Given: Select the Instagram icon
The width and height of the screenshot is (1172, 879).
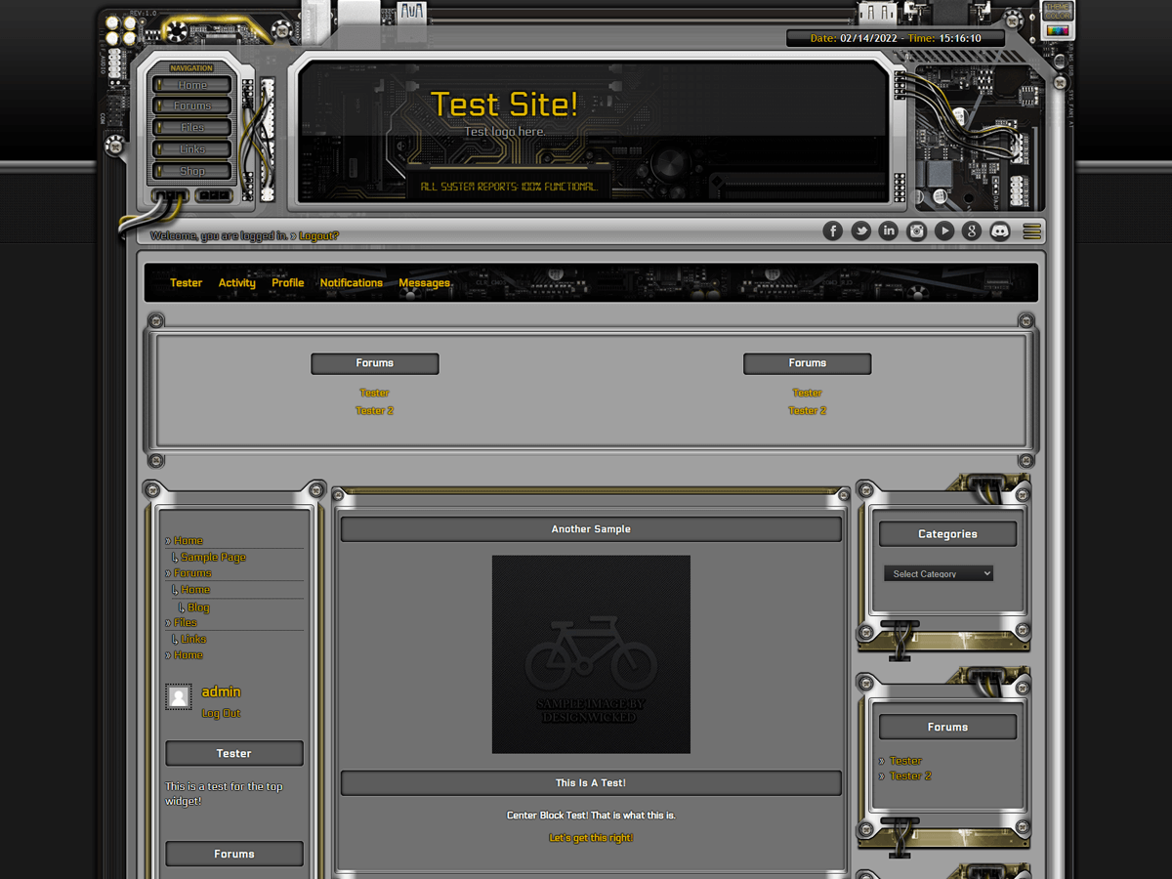Looking at the screenshot, I should (916, 230).
